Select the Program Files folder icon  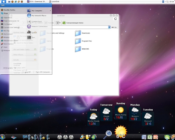[78, 41]
